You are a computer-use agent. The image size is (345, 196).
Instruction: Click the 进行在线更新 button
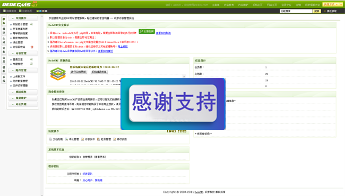[x=79, y=72]
